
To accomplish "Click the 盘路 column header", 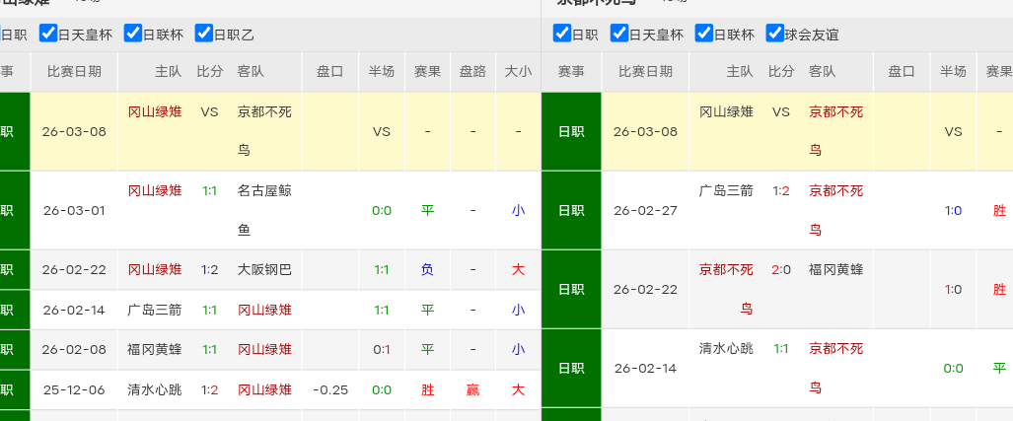I will point(472,71).
